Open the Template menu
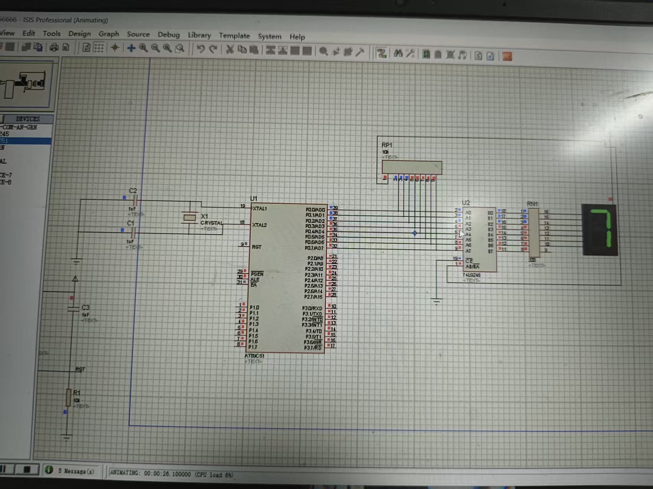This screenshot has width=653, height=489. (x=234, y=36)
